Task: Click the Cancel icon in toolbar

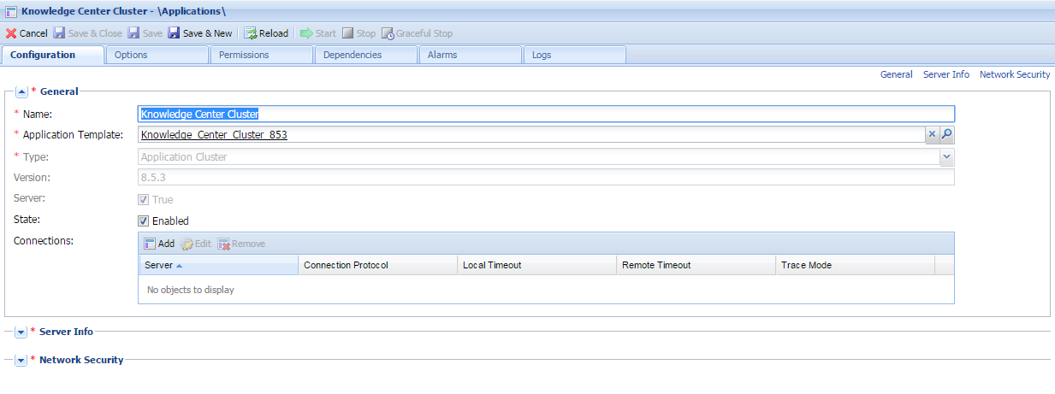Action: click(11, 33)
